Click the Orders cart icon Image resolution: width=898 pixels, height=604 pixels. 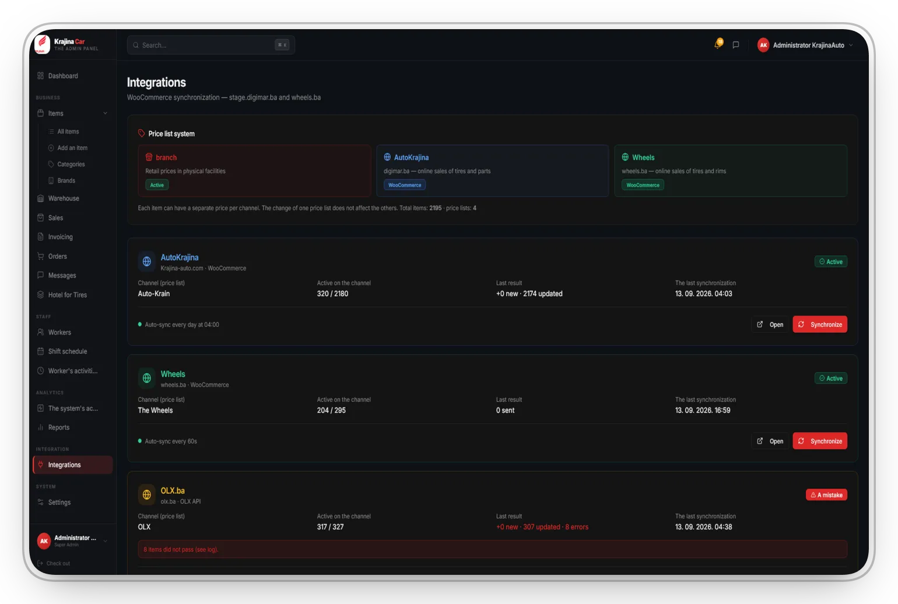pos(40,256)
